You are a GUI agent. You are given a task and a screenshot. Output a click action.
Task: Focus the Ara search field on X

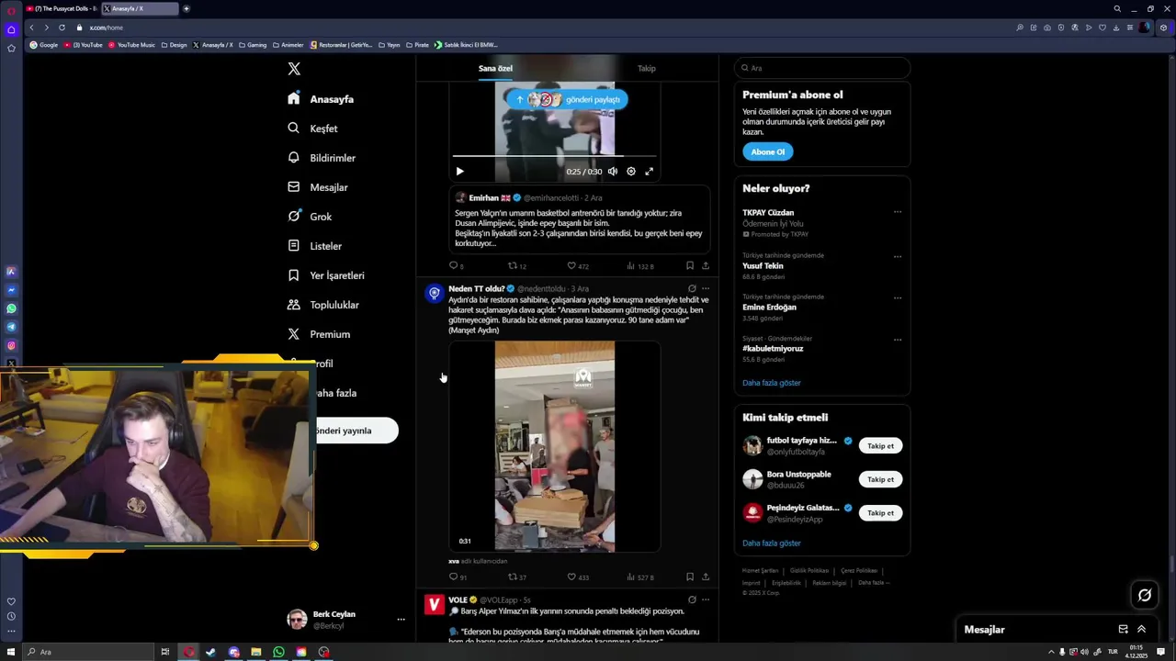click(822, 68)
